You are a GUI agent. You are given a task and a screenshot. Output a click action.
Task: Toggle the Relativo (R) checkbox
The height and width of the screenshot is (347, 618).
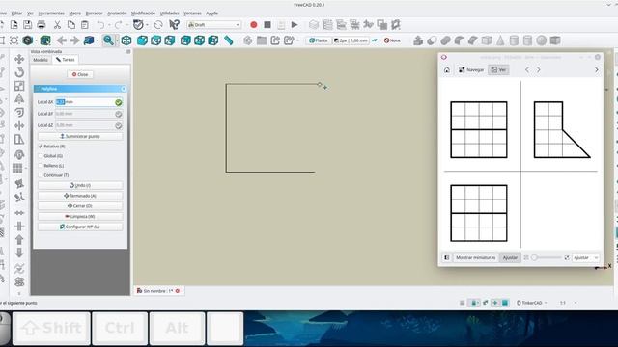pos(41,147)
